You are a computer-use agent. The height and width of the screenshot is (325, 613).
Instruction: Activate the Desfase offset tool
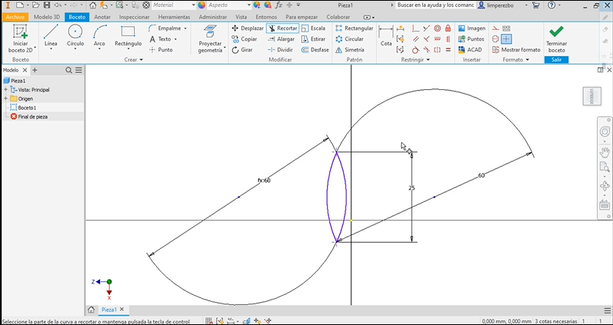[315, 50]
